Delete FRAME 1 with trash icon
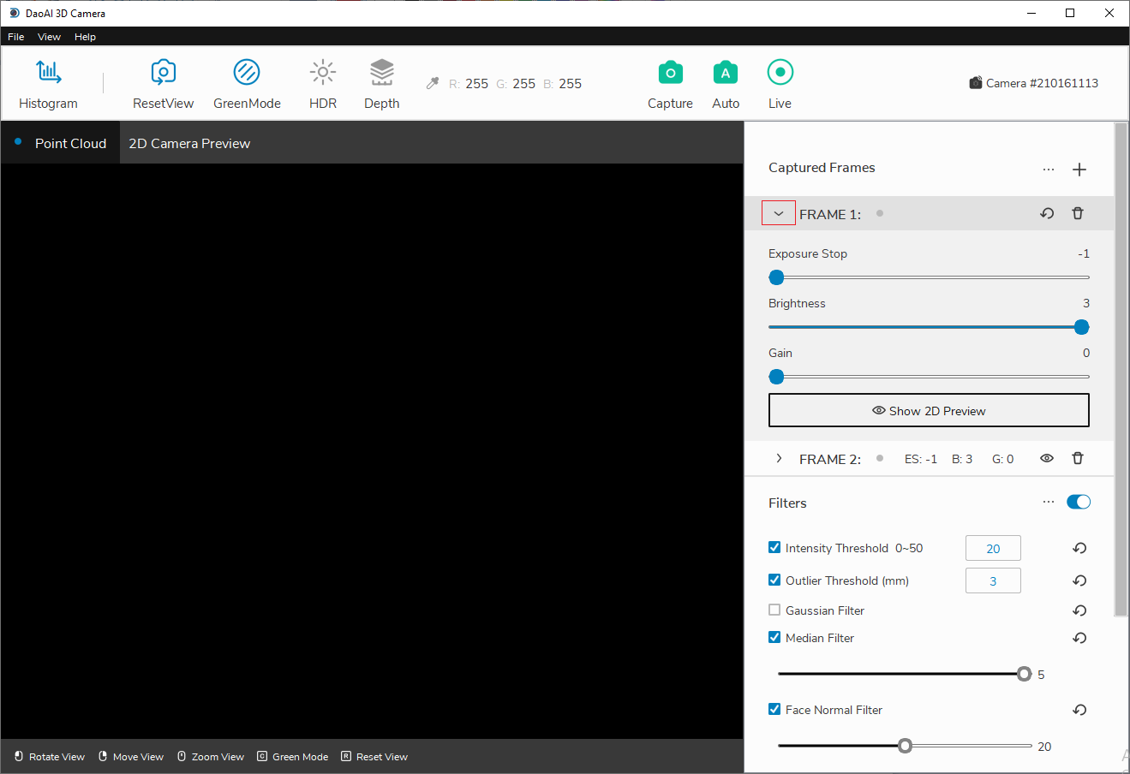This screenshot has height=774, width=1130. point(1078,213)
